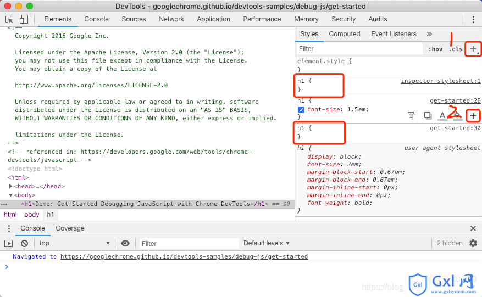Open the Network panel tab
This screenshot has width=482, height=297.
(x=171, y=19)
